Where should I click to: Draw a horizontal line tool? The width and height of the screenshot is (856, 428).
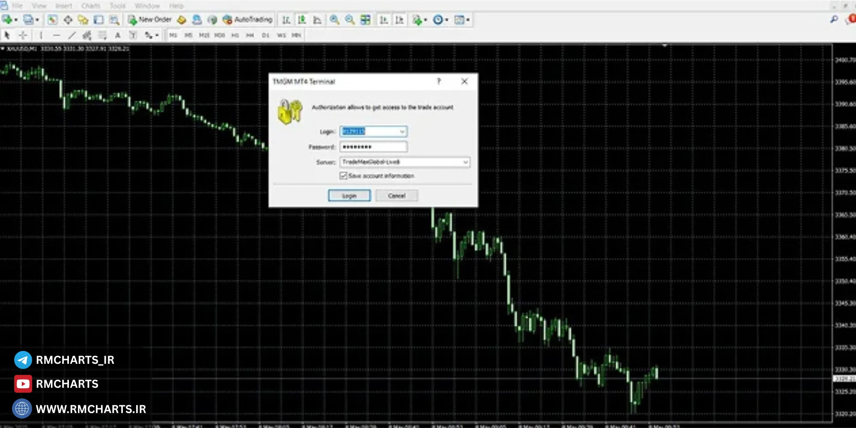[x=56, y=35]
